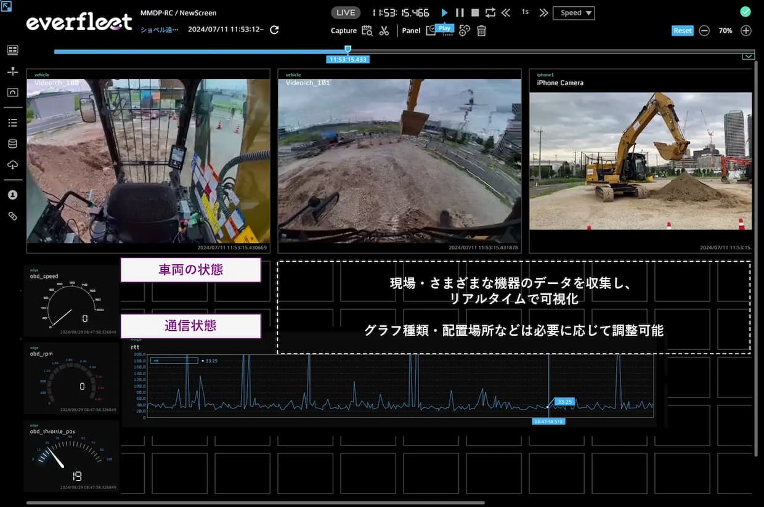Viewport: 764px width, 507px height.
Task: Select the Video:ch_100 vehicle video panel
Action: 148,161
